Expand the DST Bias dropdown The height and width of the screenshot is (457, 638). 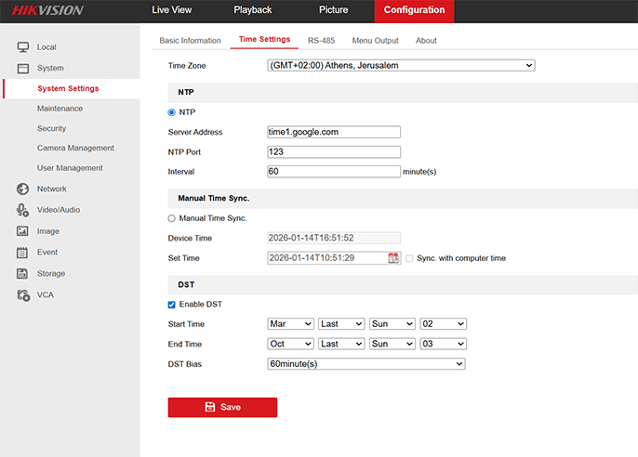366,364
